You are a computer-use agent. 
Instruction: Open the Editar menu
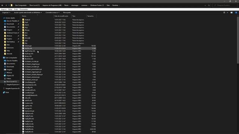[10, 9]
